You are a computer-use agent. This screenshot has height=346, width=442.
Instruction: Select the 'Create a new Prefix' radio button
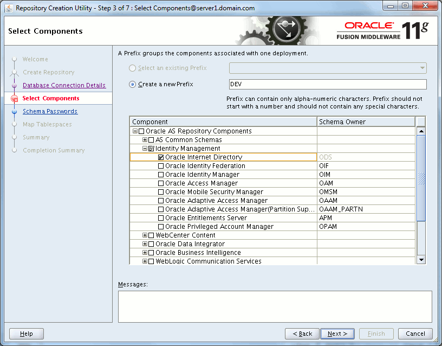point(132,85)
